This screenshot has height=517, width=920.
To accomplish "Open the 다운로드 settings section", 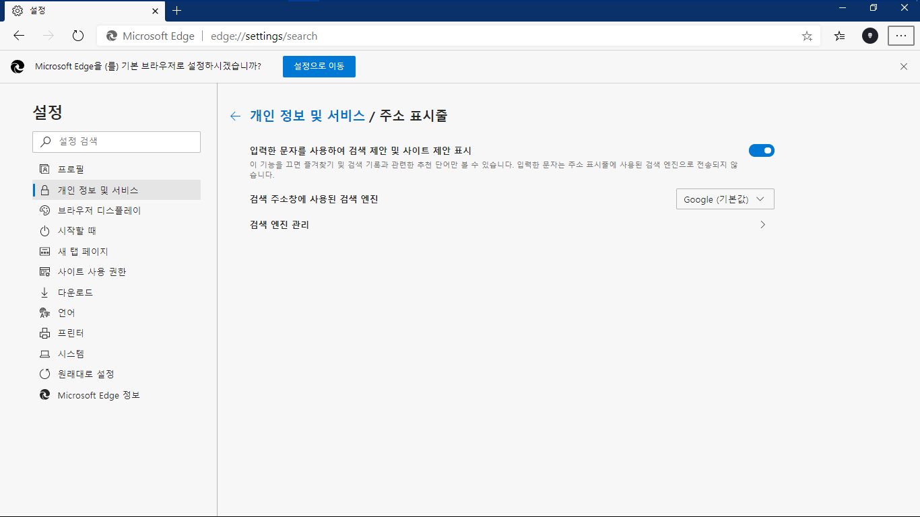I will [x=117, y=292].
